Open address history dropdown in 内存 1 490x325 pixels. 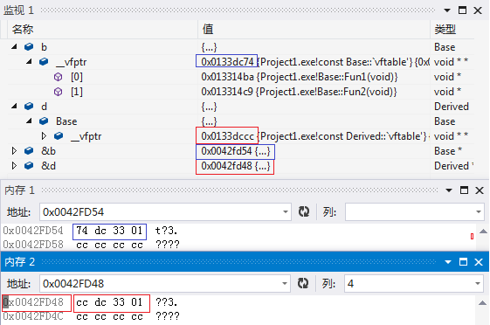285,212
